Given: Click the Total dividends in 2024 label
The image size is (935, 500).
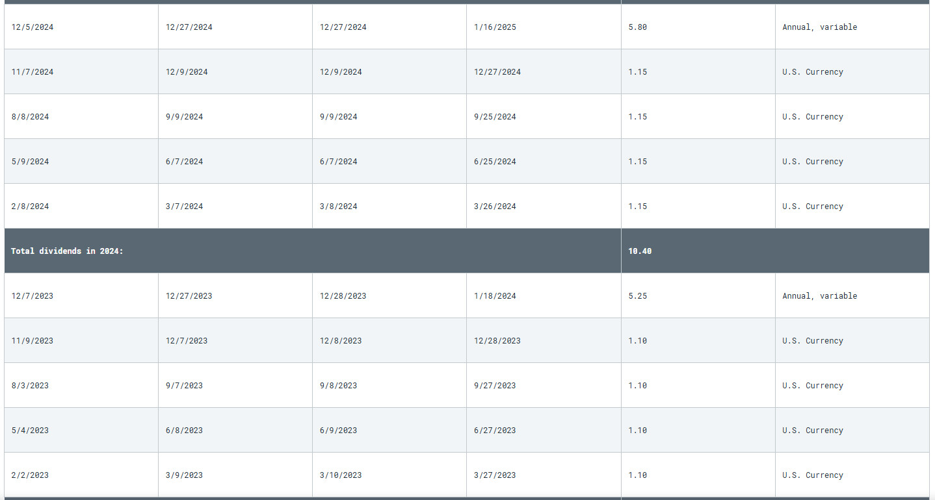Looking at the screenshot, I should (x=67, y=251).
